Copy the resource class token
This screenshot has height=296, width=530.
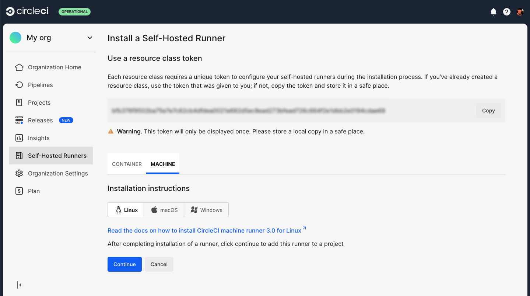click(488, 111)
